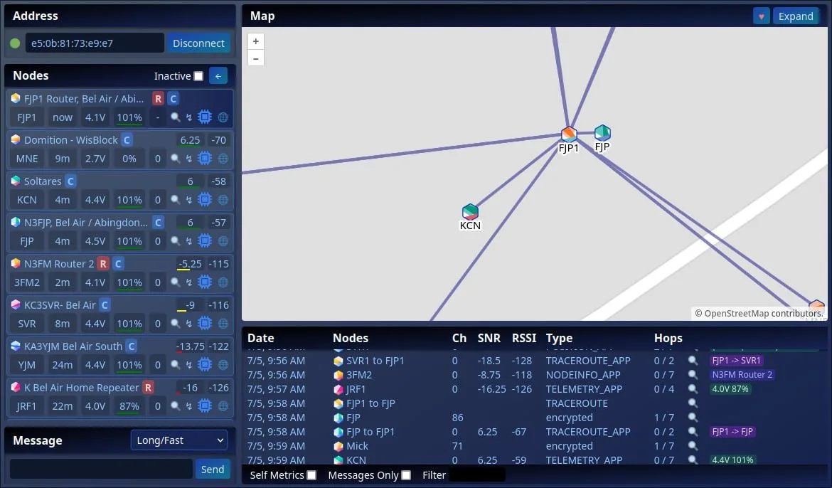Zoom in on the map with plus

[256, 41]
